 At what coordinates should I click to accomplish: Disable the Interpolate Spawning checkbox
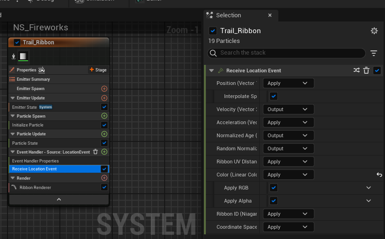(274, 96)
